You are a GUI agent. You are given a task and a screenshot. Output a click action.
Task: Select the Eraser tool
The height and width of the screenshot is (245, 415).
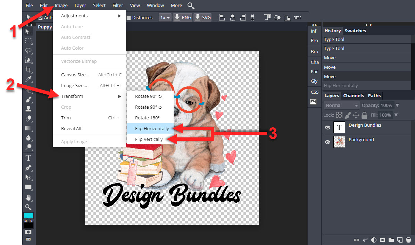pos(28,119)
